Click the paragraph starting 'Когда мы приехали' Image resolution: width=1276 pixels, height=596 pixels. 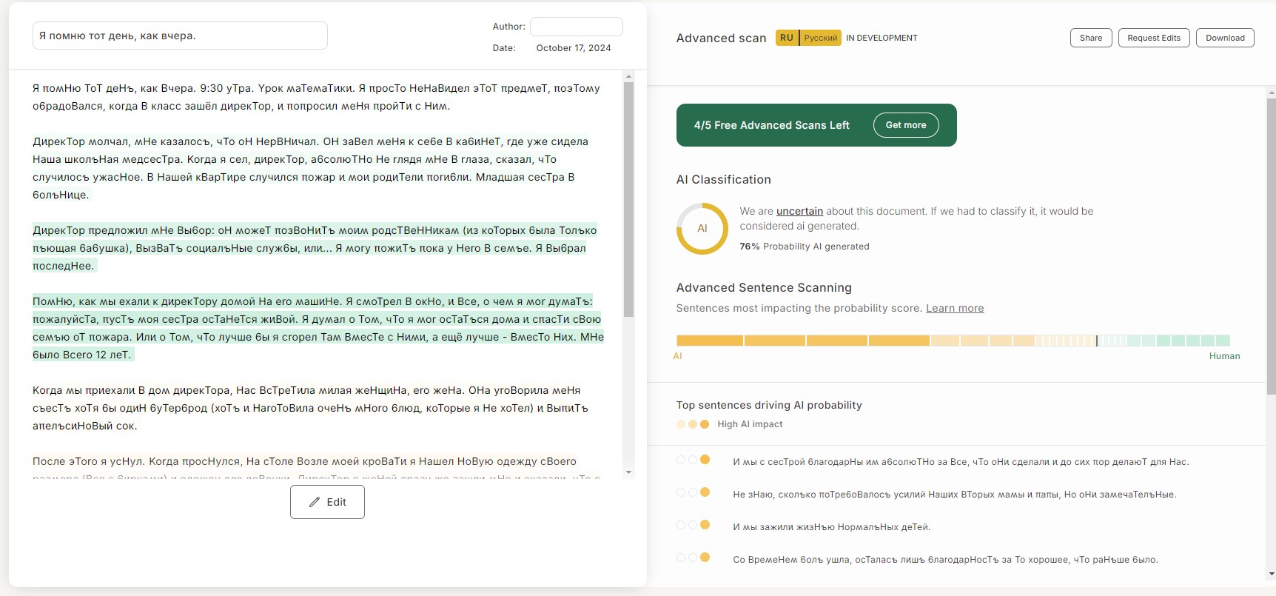[x=310, y=408]
